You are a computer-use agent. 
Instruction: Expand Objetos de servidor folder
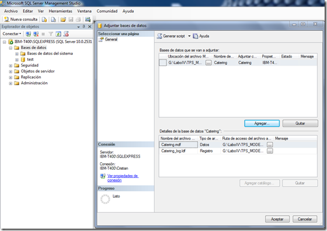point(11,71)
